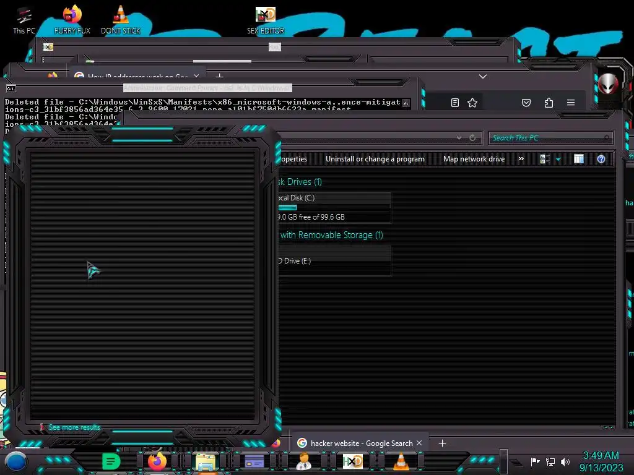Image resolution: width=634 pixels, height=475 pixels.
Task: Open the Explorer view options dropdown arrow
Action: pos(558,159)
